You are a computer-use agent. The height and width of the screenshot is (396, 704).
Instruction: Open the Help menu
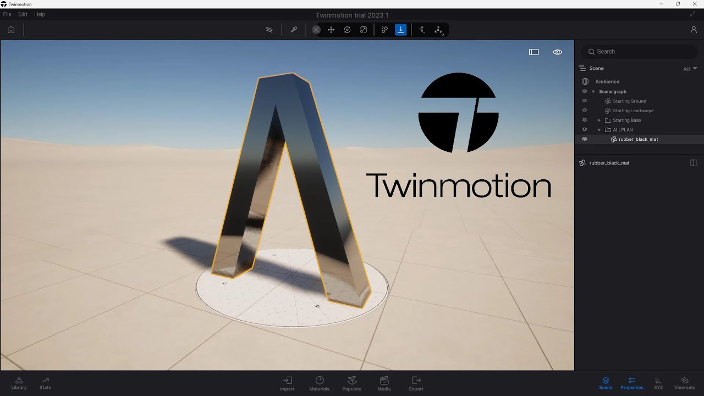[40, 14]
